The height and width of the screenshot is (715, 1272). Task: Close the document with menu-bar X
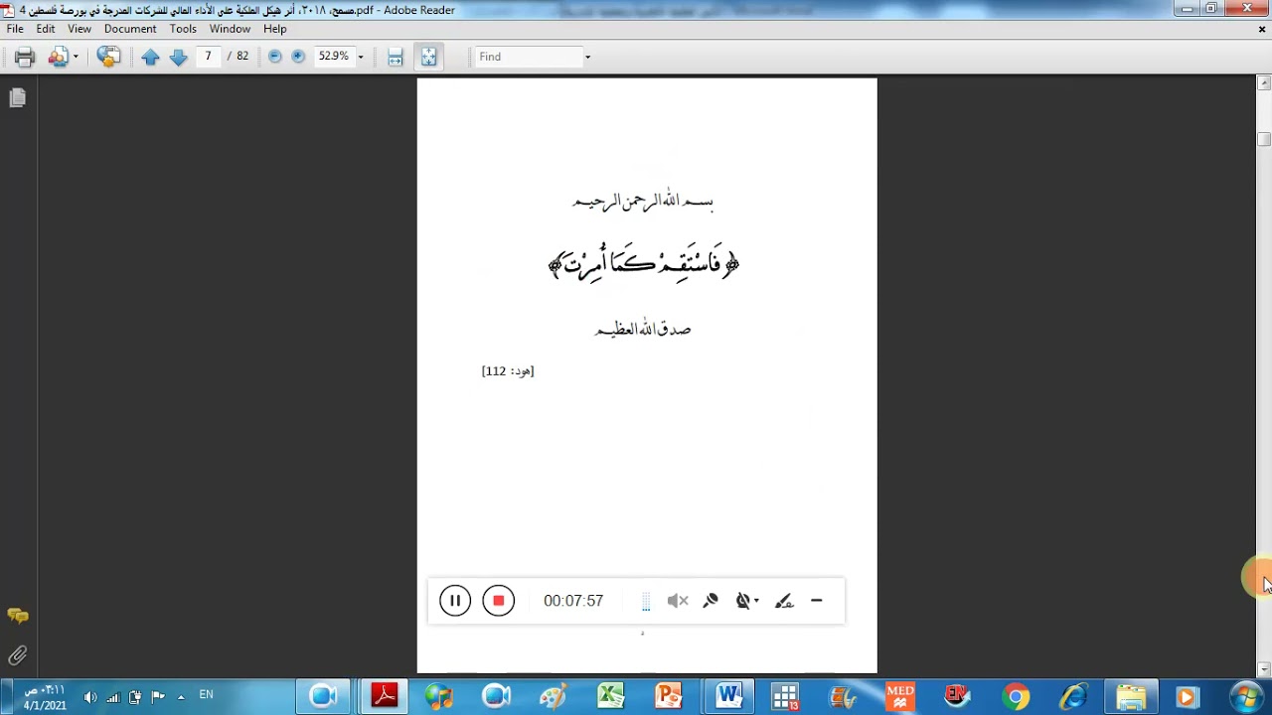coord(1263,29)
